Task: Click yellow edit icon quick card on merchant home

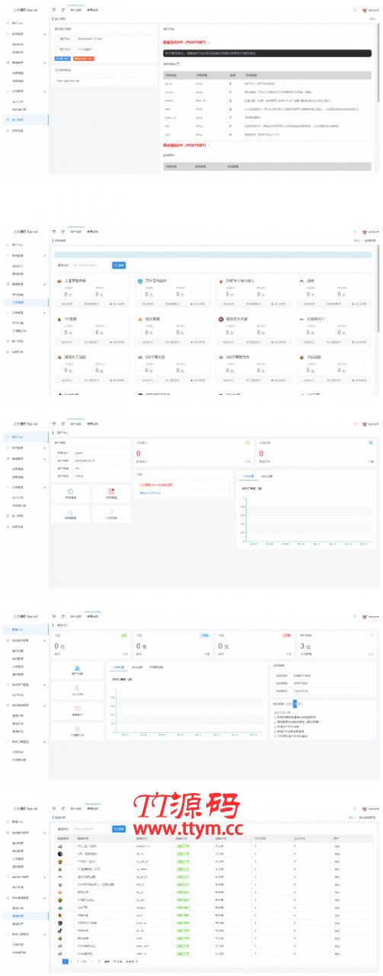Action: click(111, 513)
